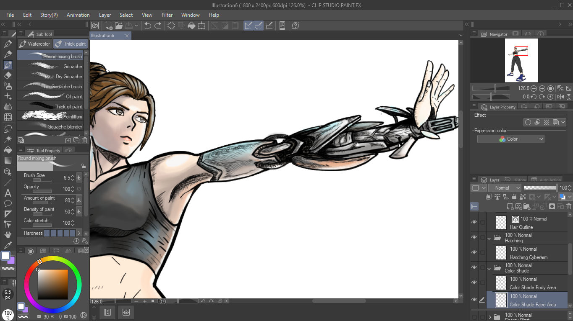Open the Filter menu

click(167, 15)
